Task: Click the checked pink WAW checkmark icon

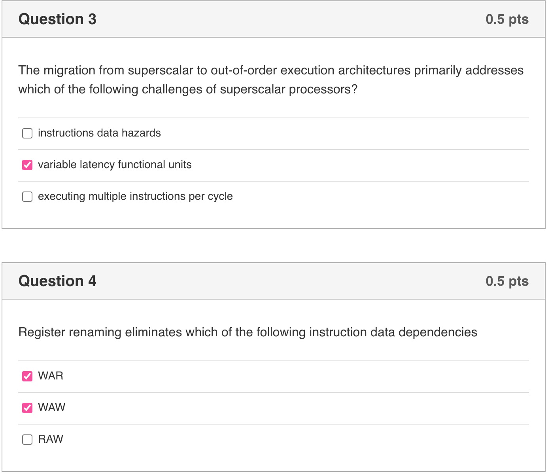Action: point(27,408)
